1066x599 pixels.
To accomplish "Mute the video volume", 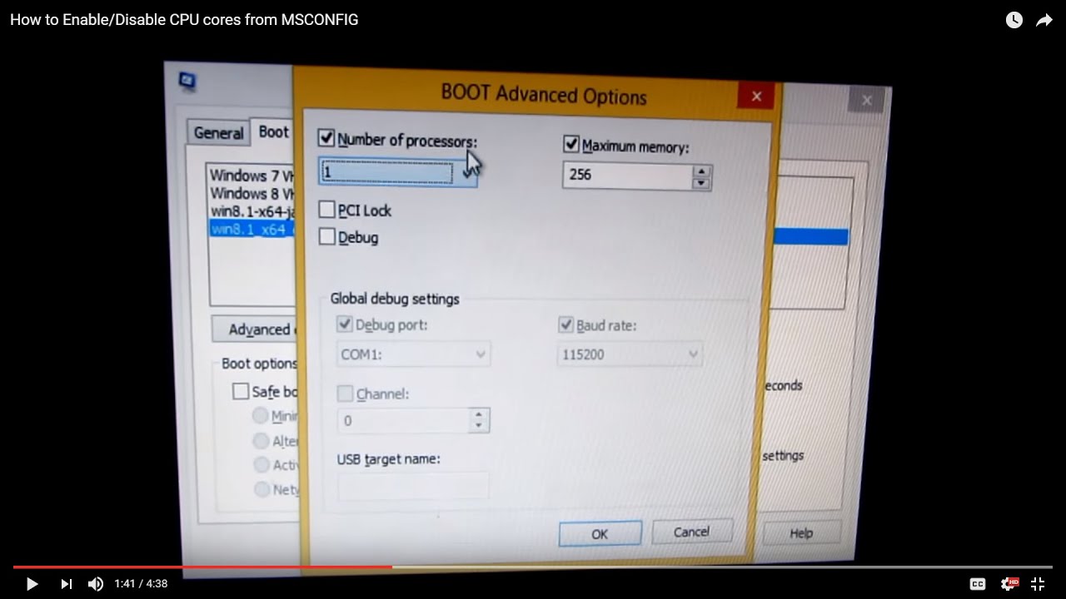I will tap(96, 584).
